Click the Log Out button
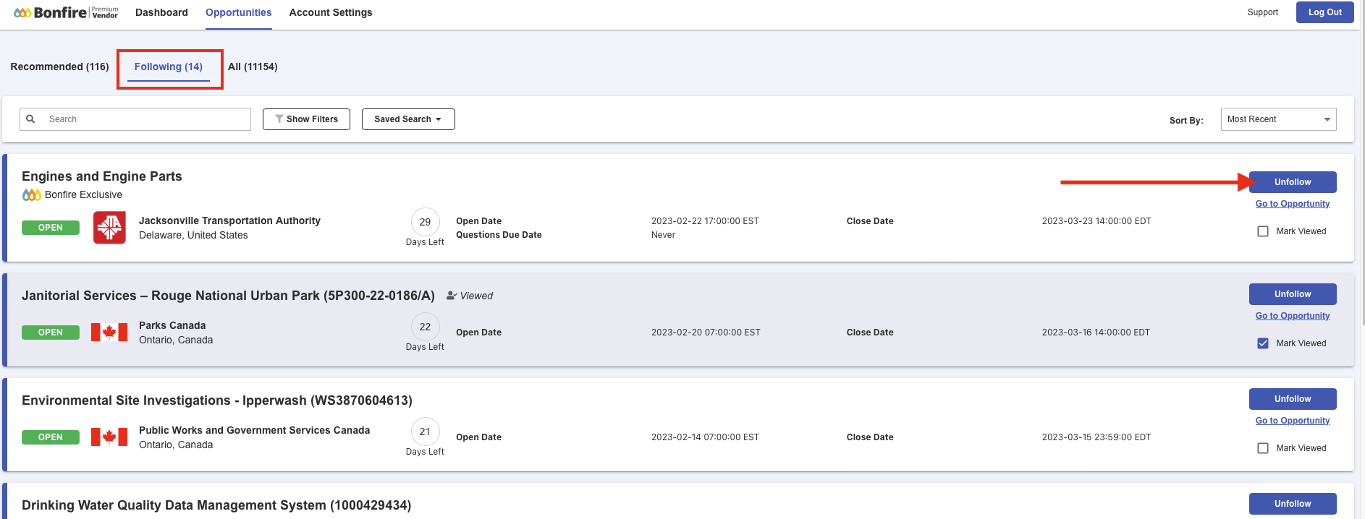The image size is (1365, 519). 1324,12
